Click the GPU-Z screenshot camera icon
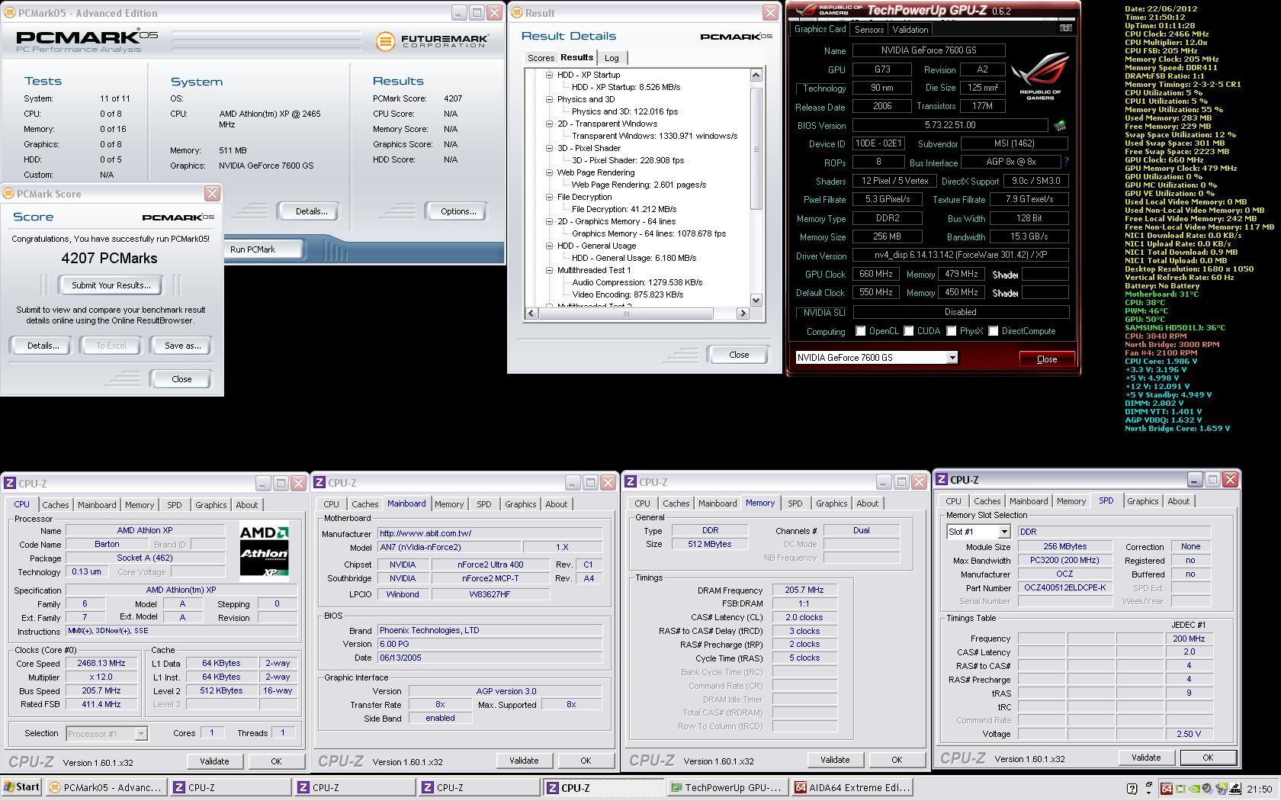 [x=1065, y=28]
